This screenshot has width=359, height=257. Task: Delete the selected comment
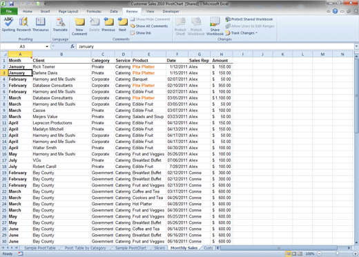[x=94, y=24]
